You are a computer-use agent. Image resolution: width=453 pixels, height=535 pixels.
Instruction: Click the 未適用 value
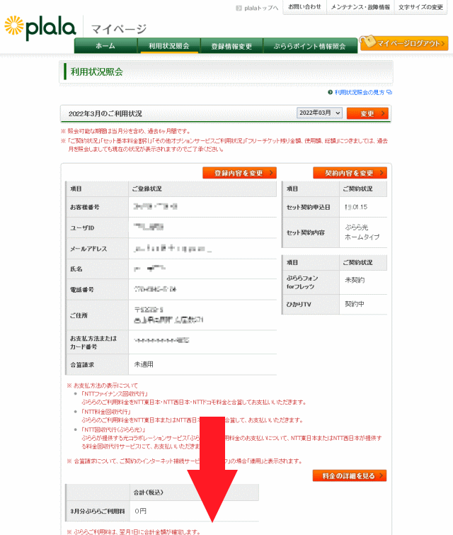[144, 364]
